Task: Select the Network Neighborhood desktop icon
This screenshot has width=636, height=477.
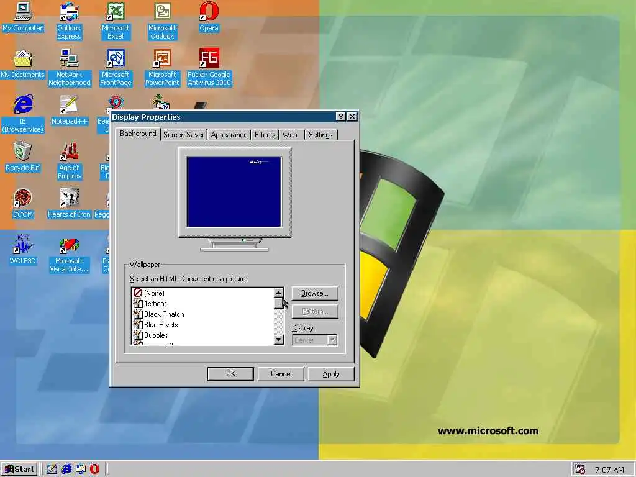Action: 69,68
